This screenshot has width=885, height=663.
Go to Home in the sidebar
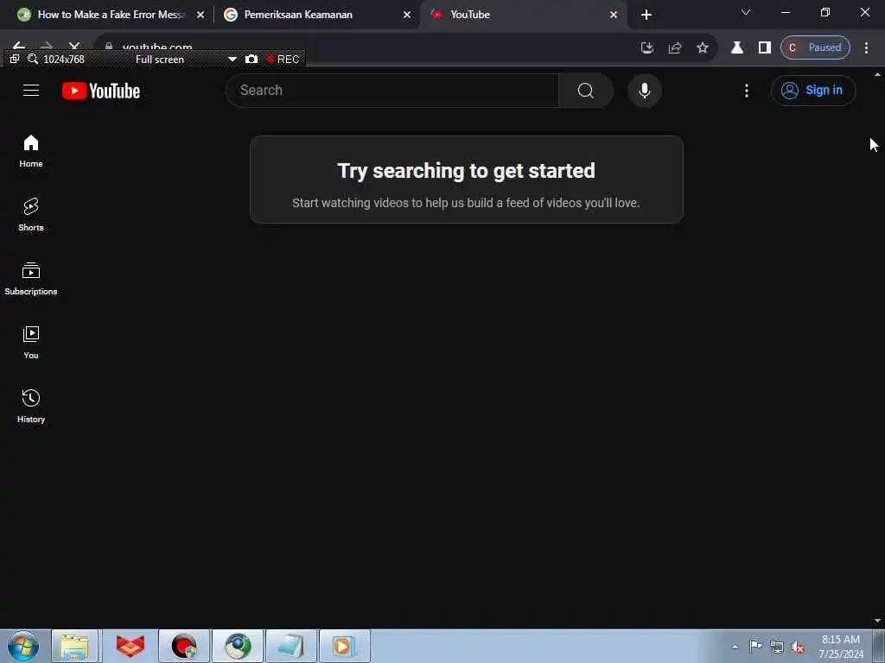pyautogui.click(x=31, y=151)
